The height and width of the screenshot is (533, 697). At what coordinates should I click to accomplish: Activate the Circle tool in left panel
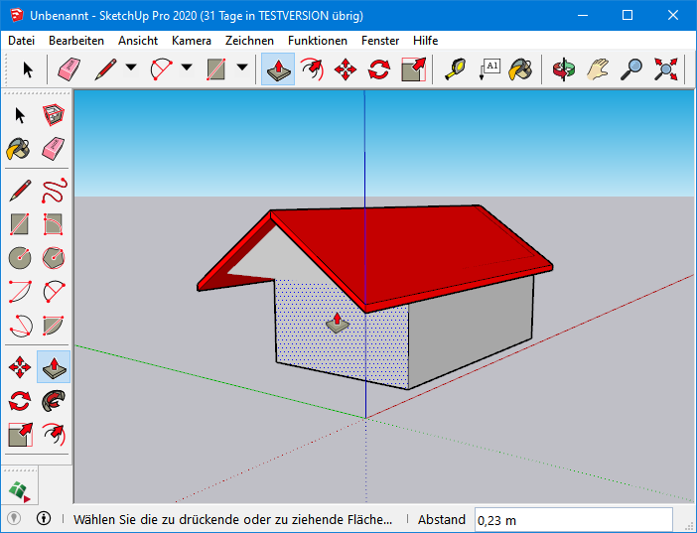pos(20,258)
